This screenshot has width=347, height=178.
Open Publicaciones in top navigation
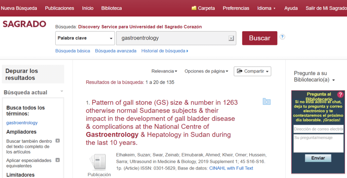click(x=59, y=8)
